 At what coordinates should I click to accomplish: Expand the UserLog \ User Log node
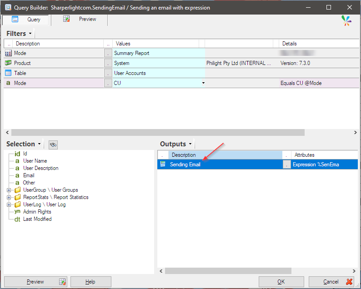point(9,204)
